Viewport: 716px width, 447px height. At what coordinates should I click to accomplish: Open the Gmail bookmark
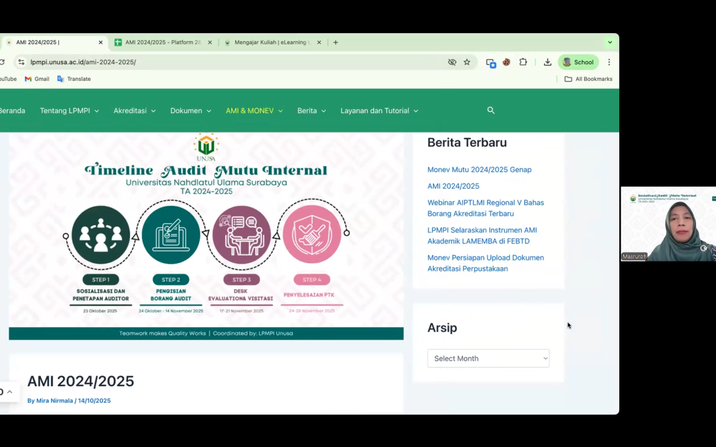(37, 79)
